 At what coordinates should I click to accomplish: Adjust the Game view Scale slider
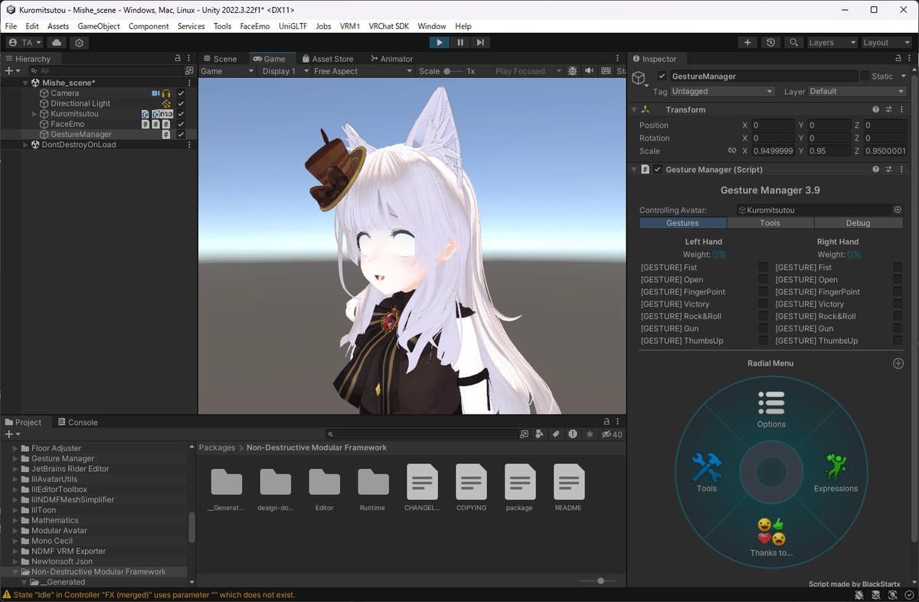453,71
